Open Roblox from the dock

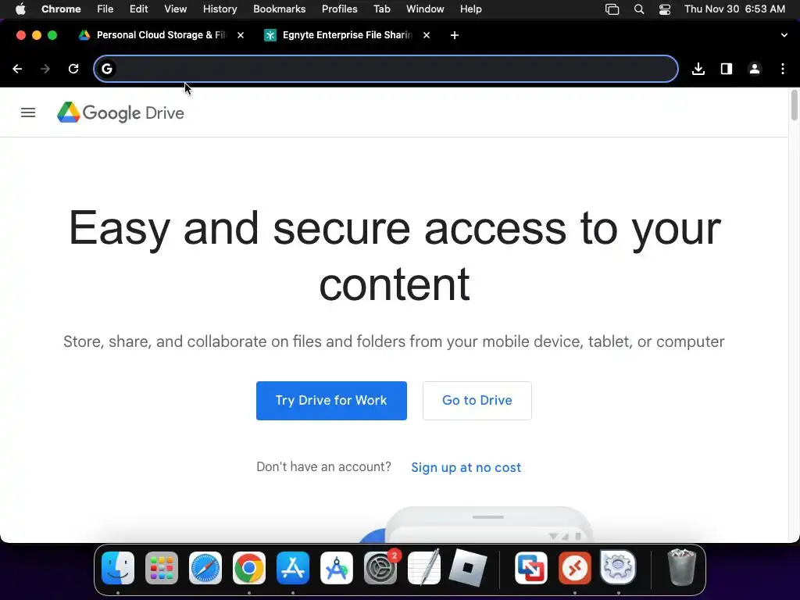[x=468, y=568]
